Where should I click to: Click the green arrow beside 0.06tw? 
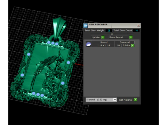tap(133, 45)
